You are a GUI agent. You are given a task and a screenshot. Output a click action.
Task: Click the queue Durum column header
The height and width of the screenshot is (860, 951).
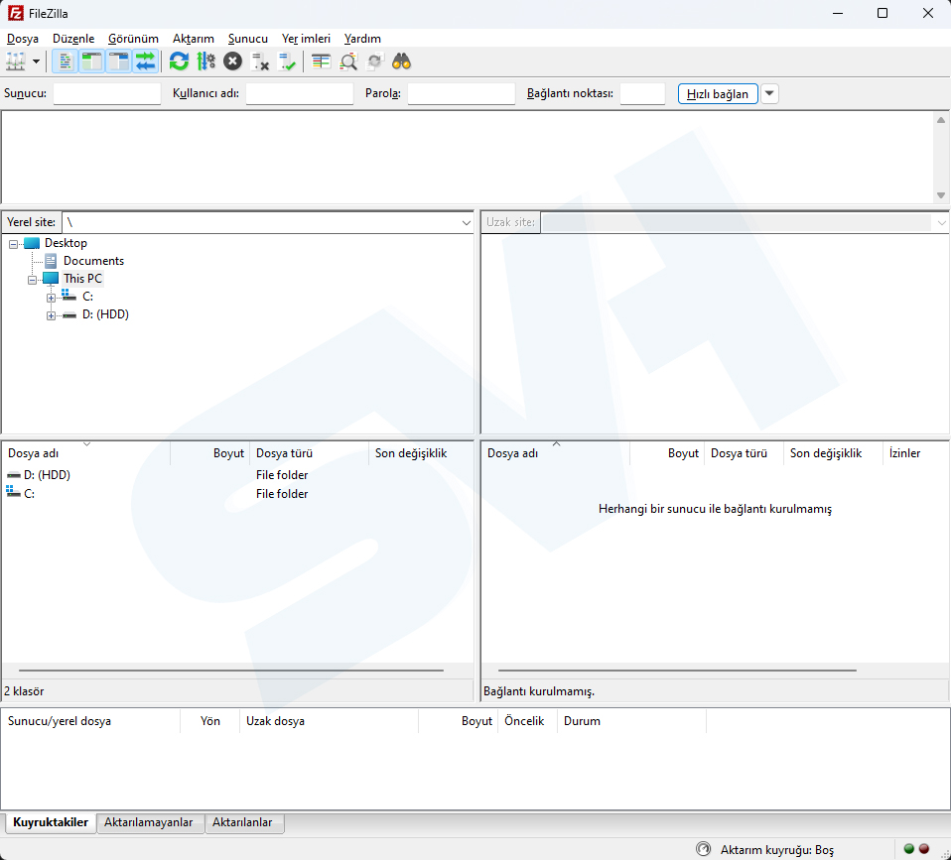pyautogui.click(x=631, y=721)
